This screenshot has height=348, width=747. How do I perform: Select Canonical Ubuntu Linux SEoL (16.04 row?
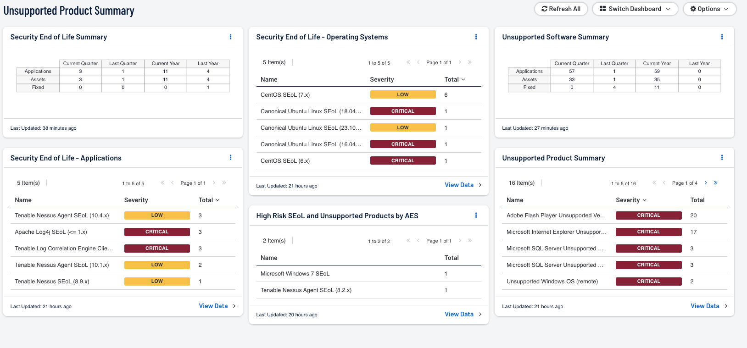coord(369,144)
